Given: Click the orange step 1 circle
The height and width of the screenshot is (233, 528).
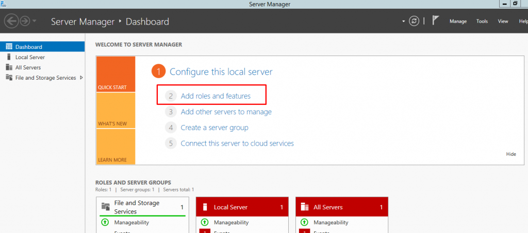Looking at the screenshot, I should (x=159, y=71).
